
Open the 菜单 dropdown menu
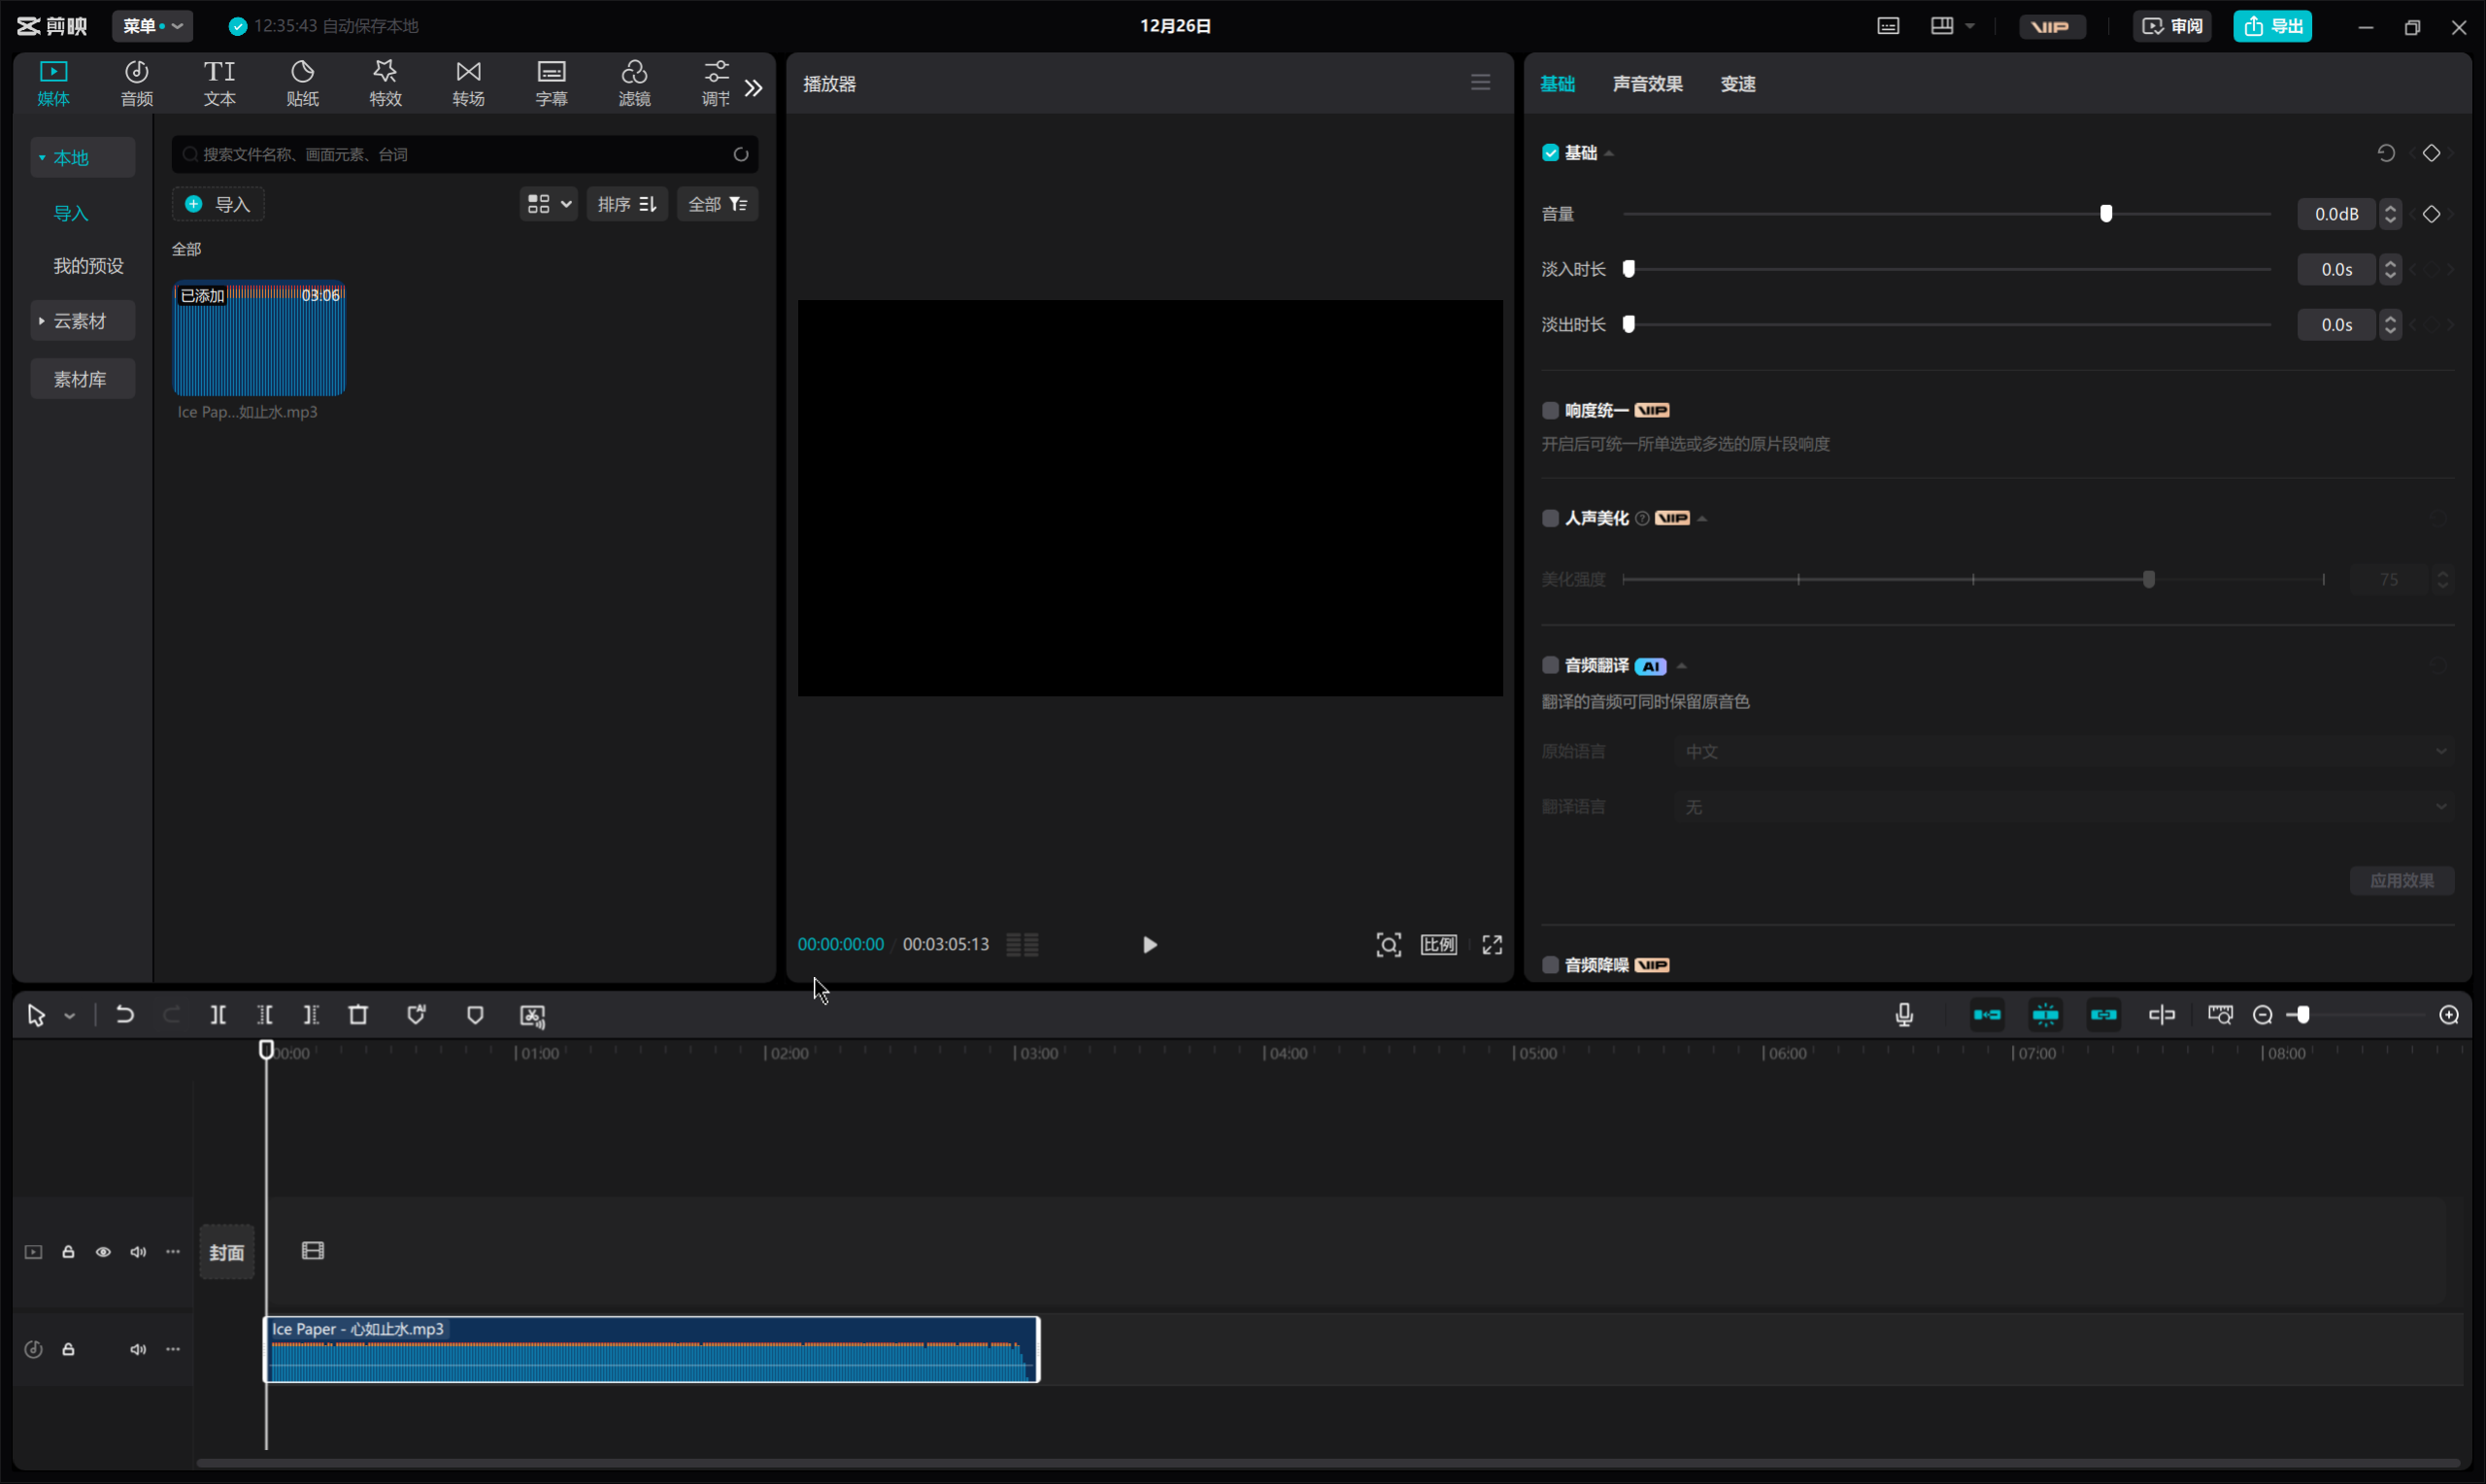[x=151, y=26]
